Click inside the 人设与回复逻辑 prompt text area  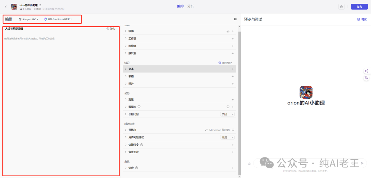point(61,104)
